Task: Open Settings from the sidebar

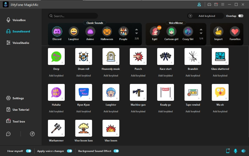Action: point(15,98)
